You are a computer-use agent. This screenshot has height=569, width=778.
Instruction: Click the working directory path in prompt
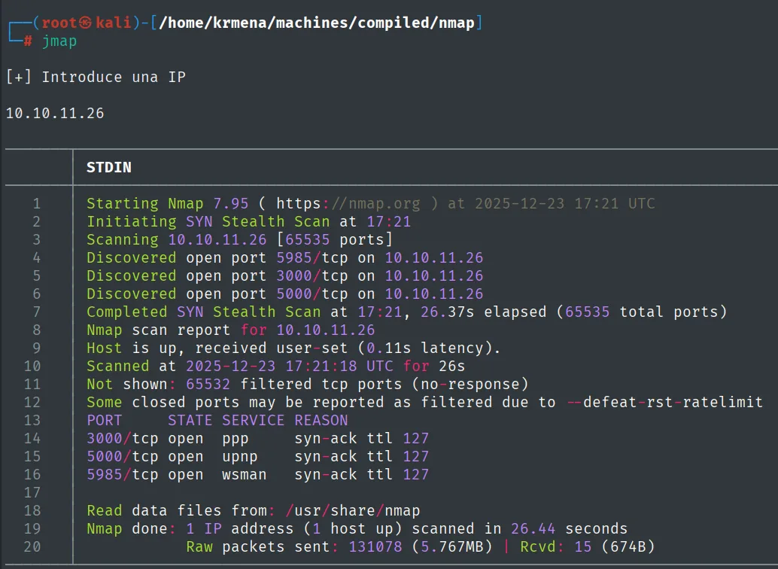click(x=317, y=23)
